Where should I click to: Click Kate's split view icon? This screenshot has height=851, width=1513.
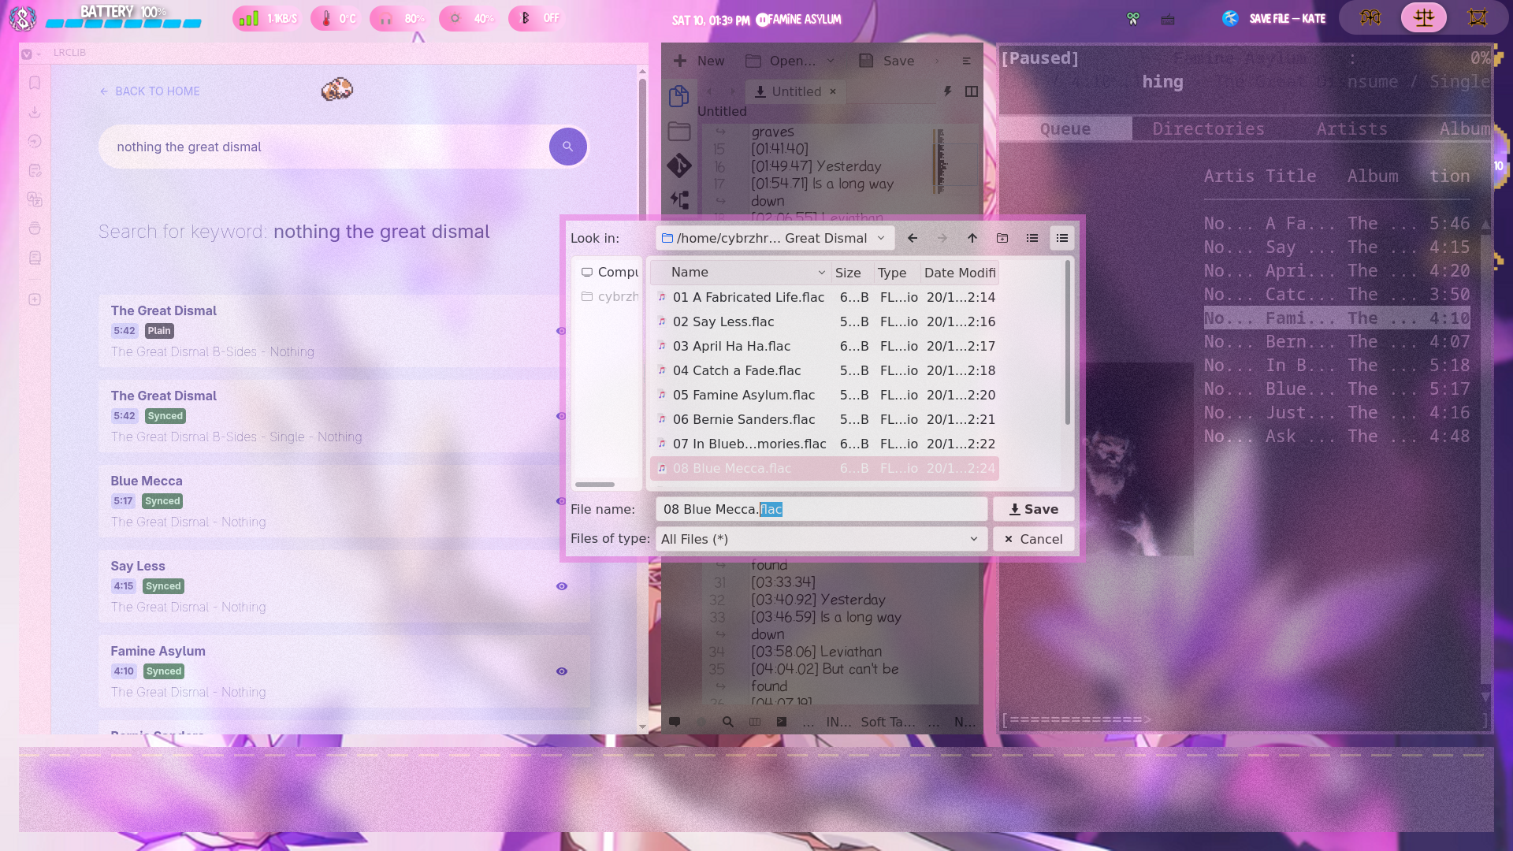[972, 91]
